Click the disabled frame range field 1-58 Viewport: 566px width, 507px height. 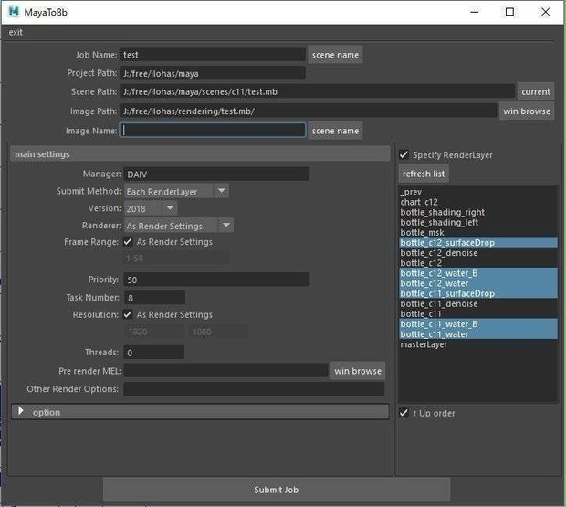click(176, 259)
